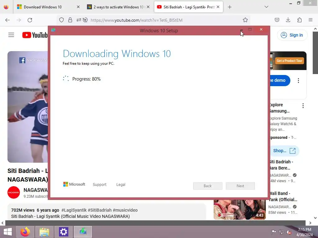Viewport: 318px width, 238px height.
Task: Open YouTube guide hamburger menu
Action: [x=11, y=35]
